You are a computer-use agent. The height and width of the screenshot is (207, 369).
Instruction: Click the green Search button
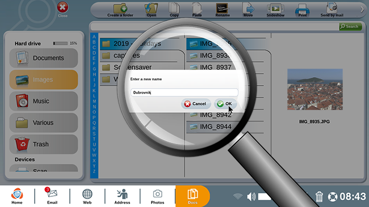pyautogui.click(x=350, y=26)
